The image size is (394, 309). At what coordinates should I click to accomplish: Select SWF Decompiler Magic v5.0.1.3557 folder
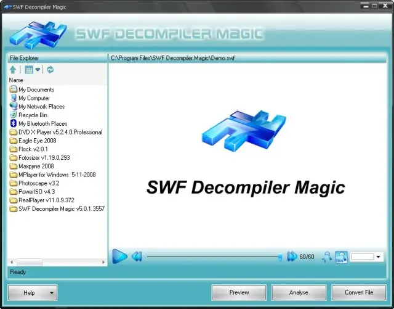coord(57,208)
